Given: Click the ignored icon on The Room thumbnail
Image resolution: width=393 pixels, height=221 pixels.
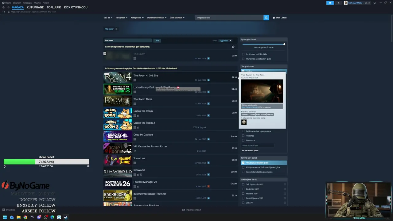Looking at the screenshot, I should [x=105, y=53].
